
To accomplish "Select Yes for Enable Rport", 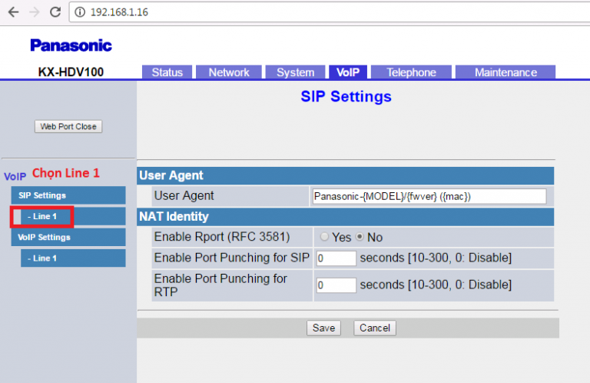I will pyautogui.click(x=324, y=238).
